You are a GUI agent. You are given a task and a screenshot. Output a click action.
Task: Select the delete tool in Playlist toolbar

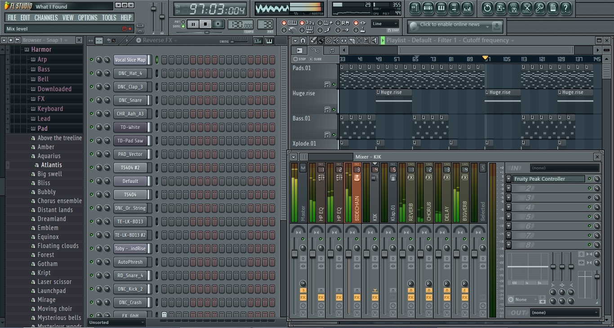(x=329, y=40)
